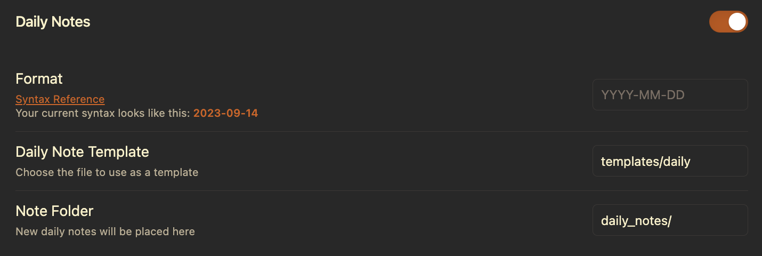Viewport: 762px width, 256px height.
Task: Click the Format setting label
Action: [39, 79]
